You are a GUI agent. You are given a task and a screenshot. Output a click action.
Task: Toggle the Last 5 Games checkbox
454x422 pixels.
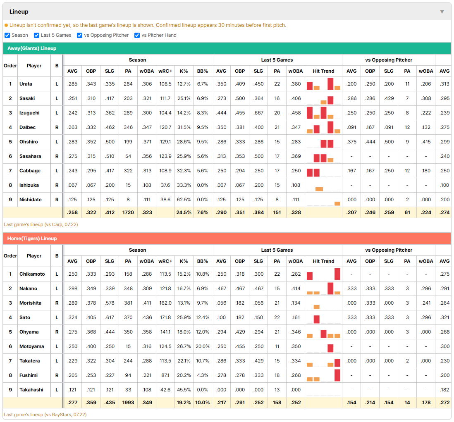(36, 35)
